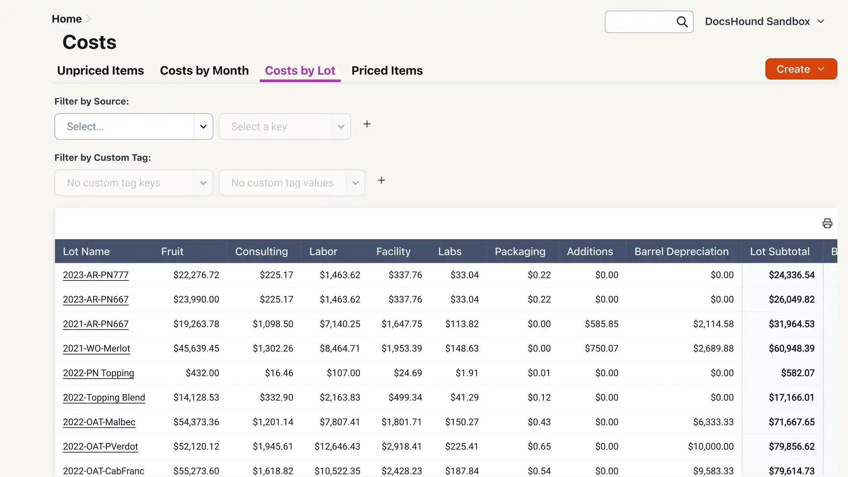Click the plus icon next to Source filters
The width and height of the screenshot is (848, 477).
click(367, 124)
